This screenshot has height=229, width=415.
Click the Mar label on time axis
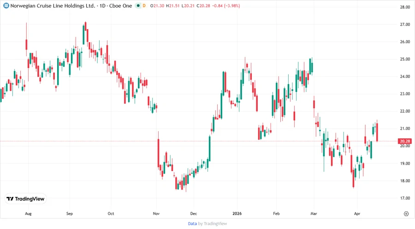coord(314,213)
